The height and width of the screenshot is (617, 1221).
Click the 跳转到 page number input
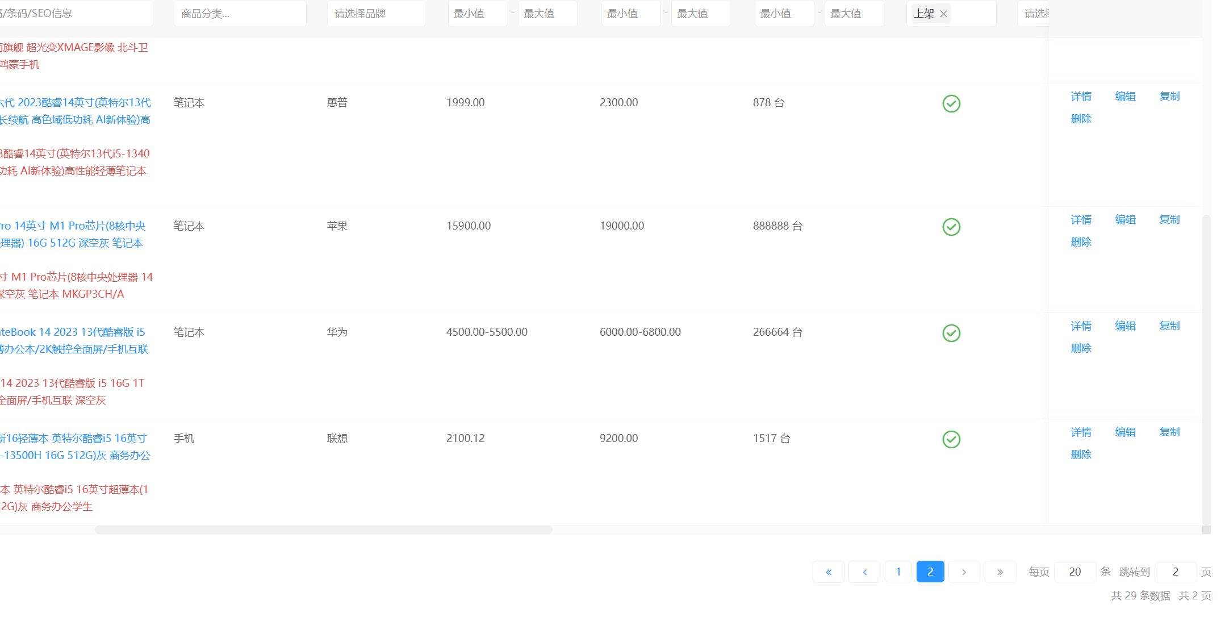pyautogui.click(x=1175, y=572)
